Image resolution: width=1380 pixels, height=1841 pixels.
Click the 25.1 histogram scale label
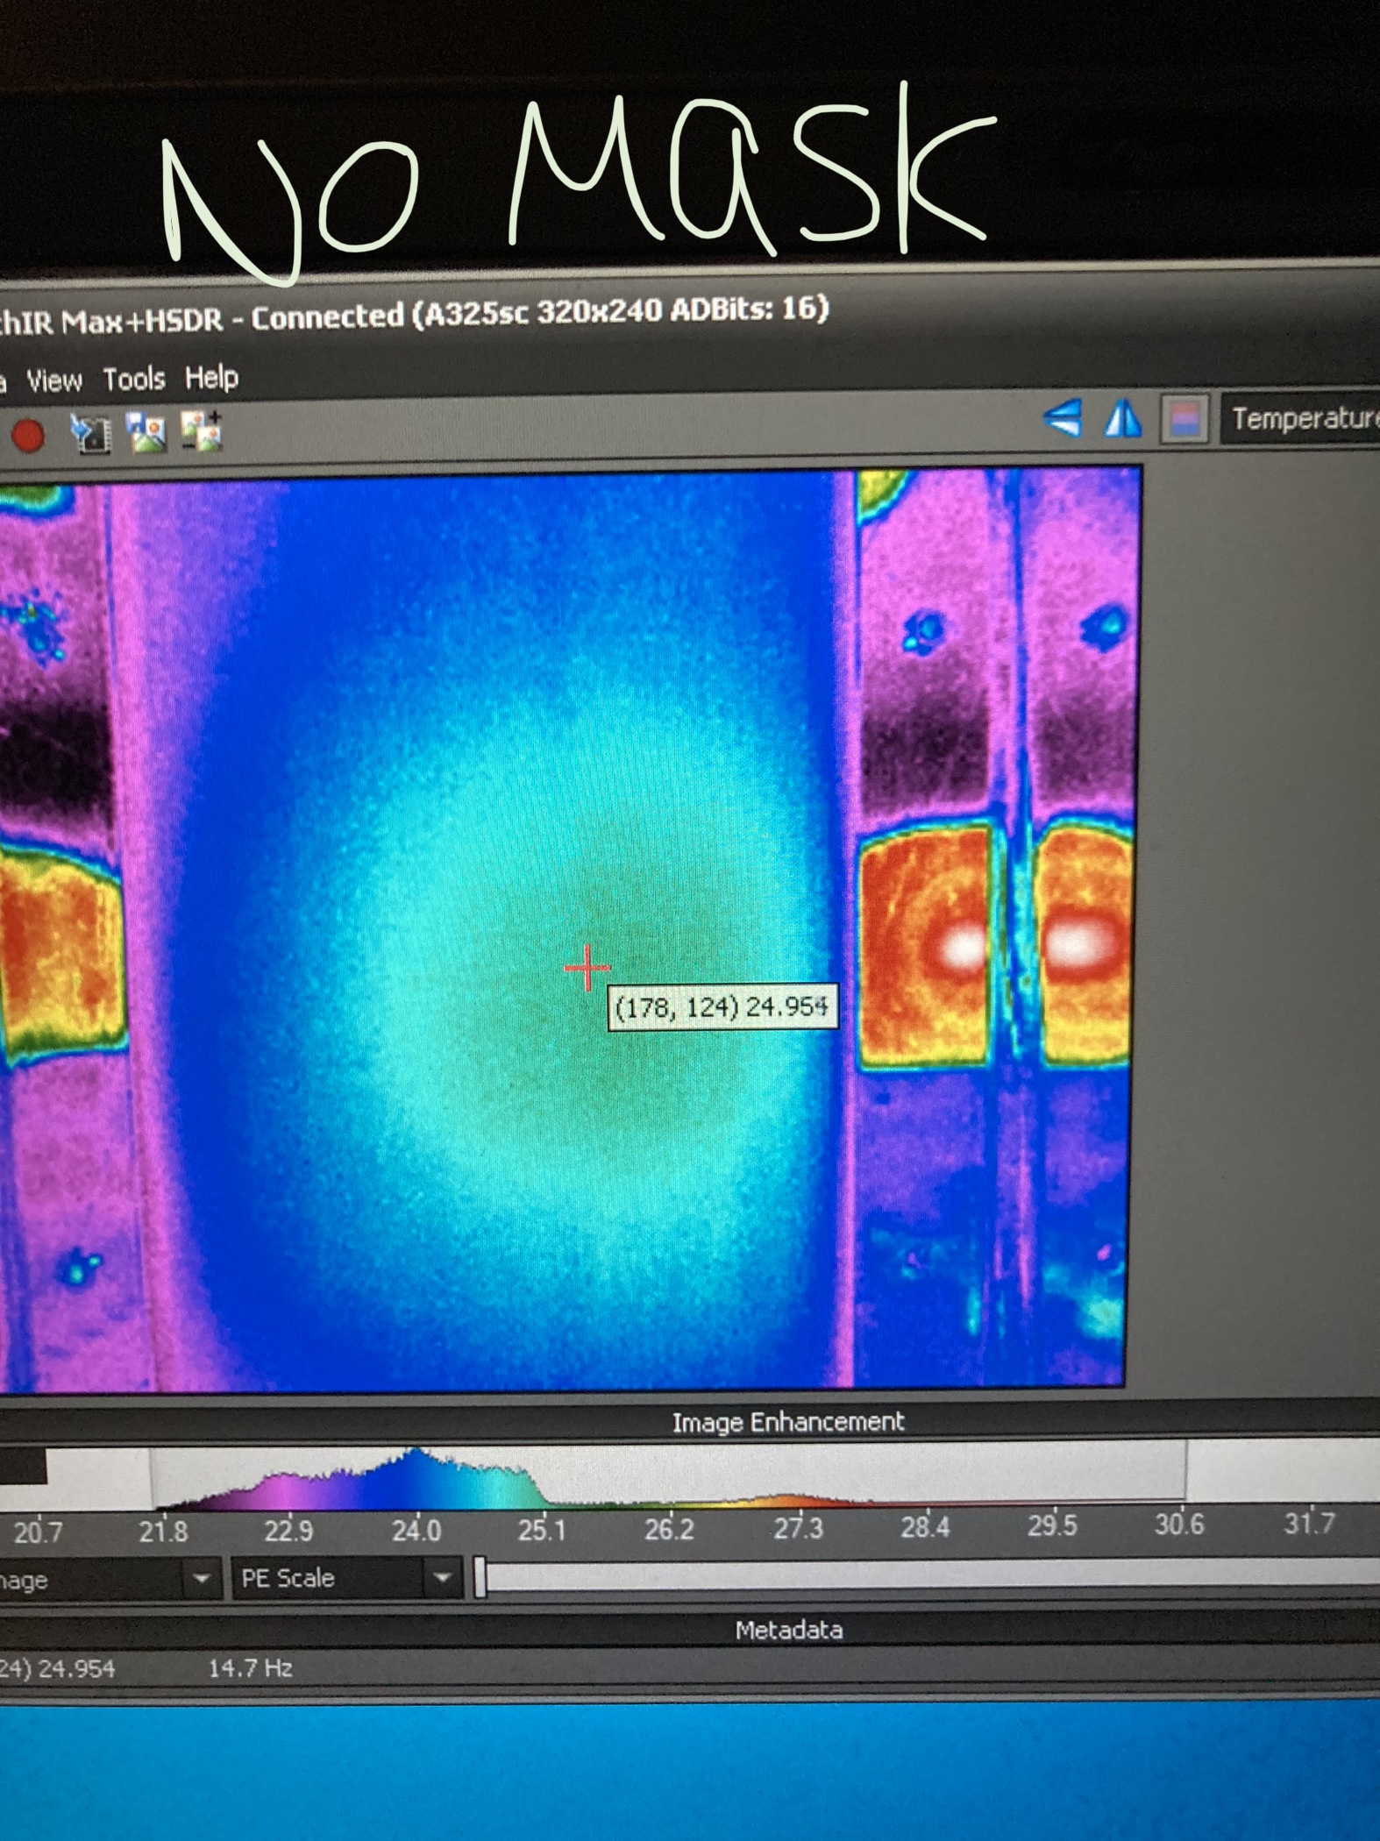click(x=542, y=1530)
